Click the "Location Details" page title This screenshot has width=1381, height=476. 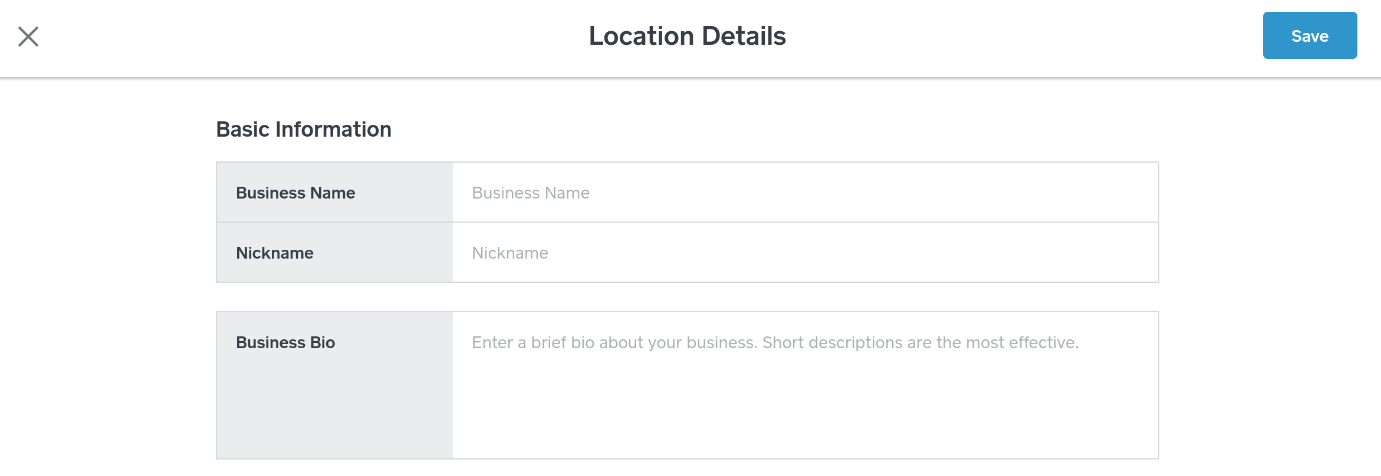(687, 37)
